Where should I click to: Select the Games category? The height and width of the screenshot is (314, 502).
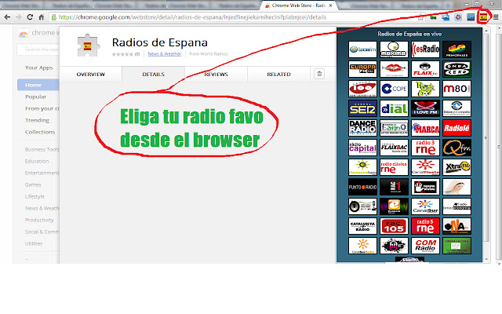tap(33, 184)
